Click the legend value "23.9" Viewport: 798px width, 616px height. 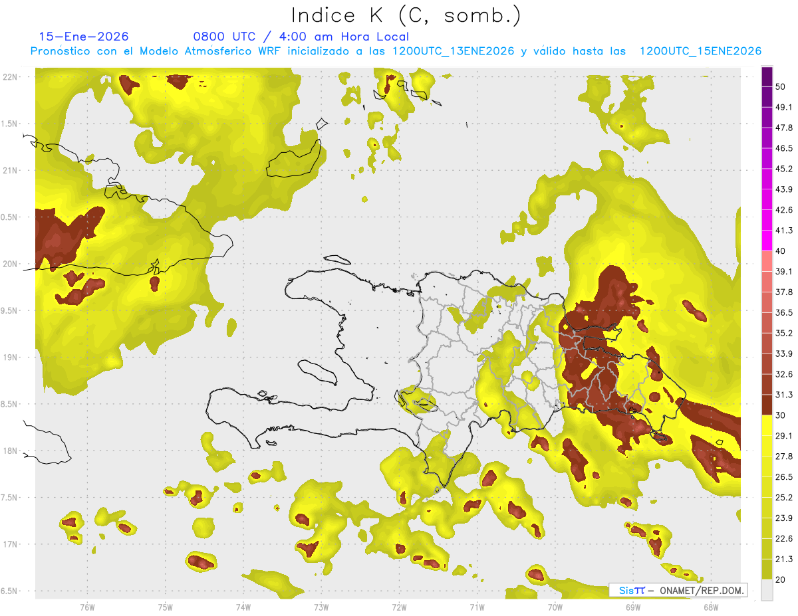784,518
